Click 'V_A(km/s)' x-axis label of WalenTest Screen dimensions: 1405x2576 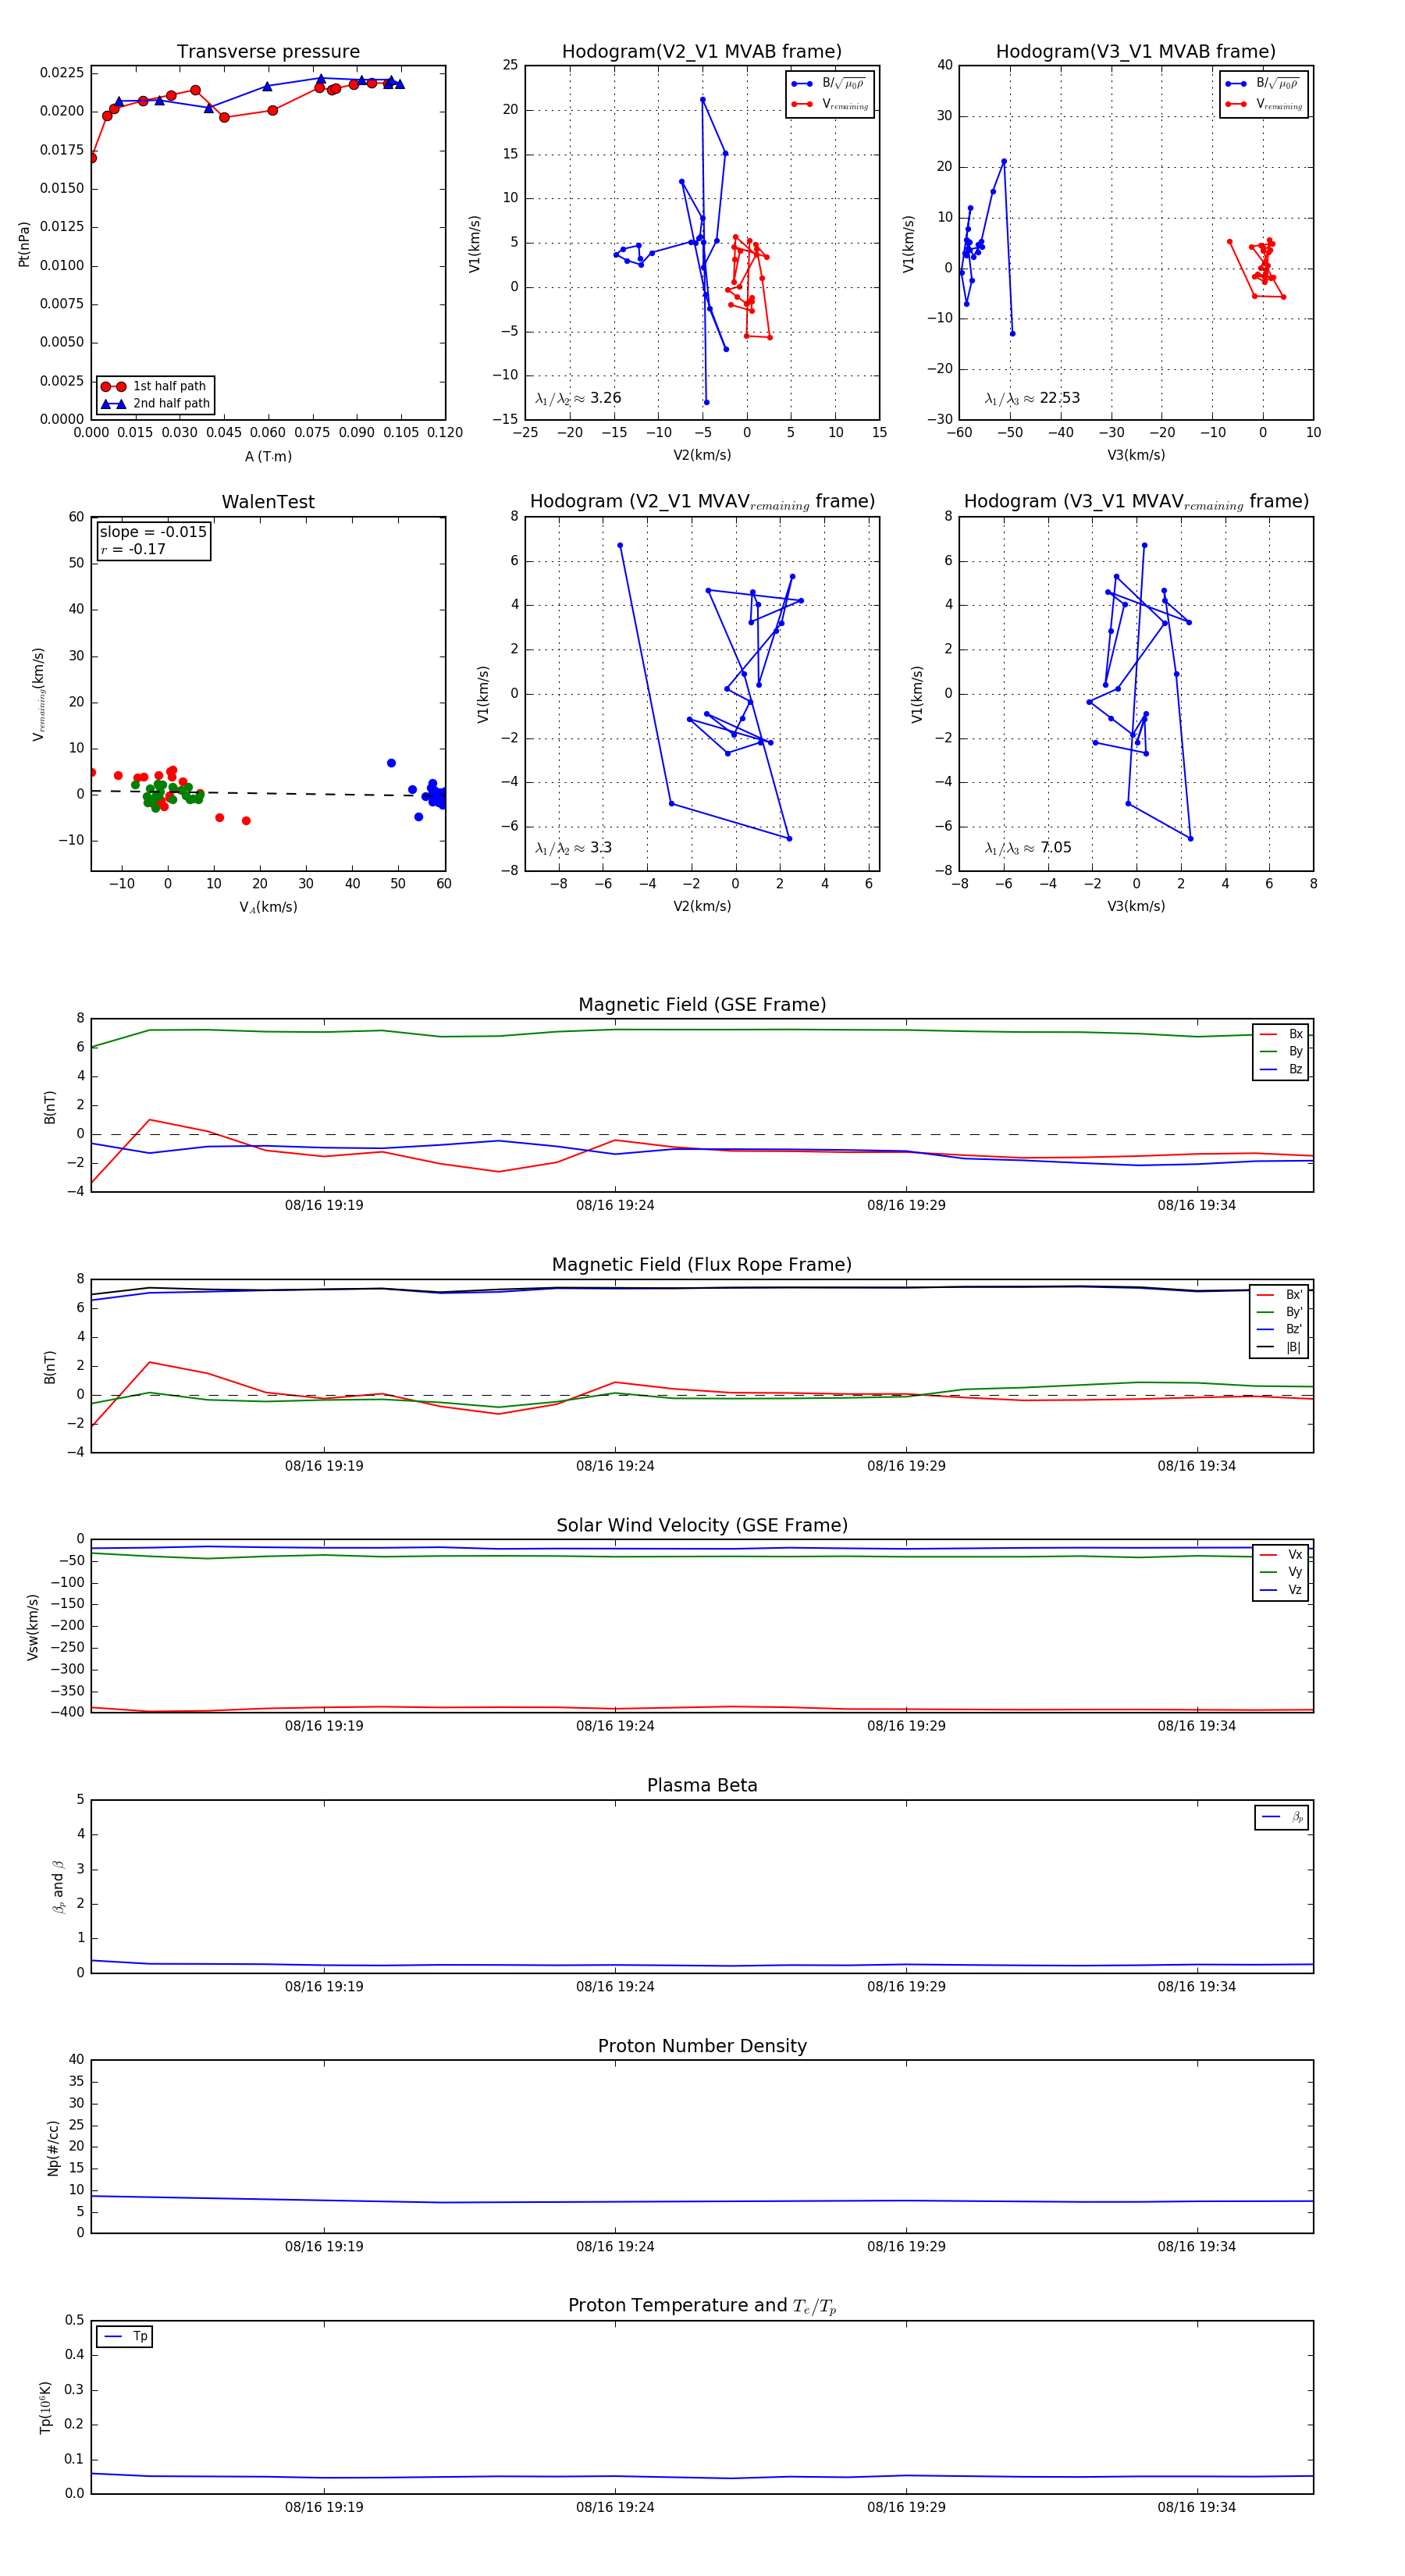[x=268, y=907]
